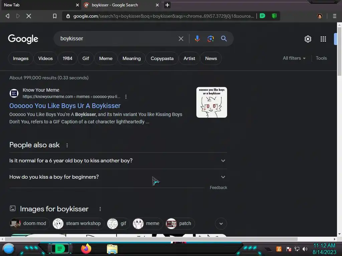Click the green chat app on the taskbar
342x256 pixels.
point(60,249)
